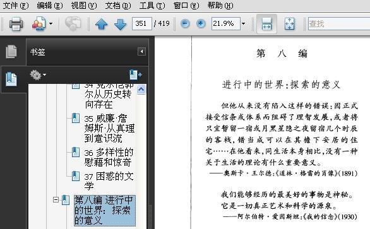Viewport: 370px width, 229px height.
Task: Click the Print icon in toolbar
Action: point(16,23)
